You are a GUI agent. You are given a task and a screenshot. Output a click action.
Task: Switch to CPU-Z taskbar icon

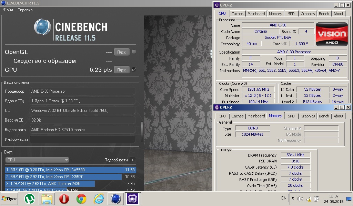(132, 198)
